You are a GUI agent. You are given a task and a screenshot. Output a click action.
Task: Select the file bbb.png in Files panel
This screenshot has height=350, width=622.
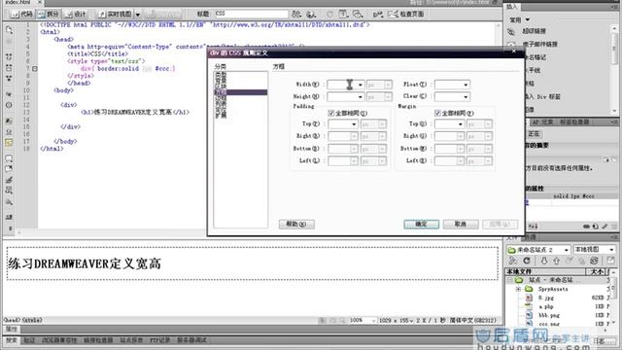548,315
